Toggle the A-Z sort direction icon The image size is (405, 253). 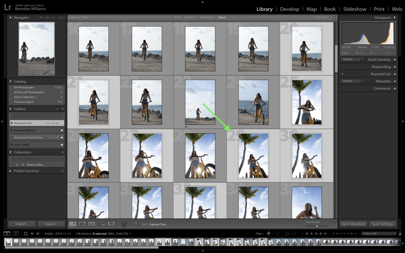tap(136, 224)
